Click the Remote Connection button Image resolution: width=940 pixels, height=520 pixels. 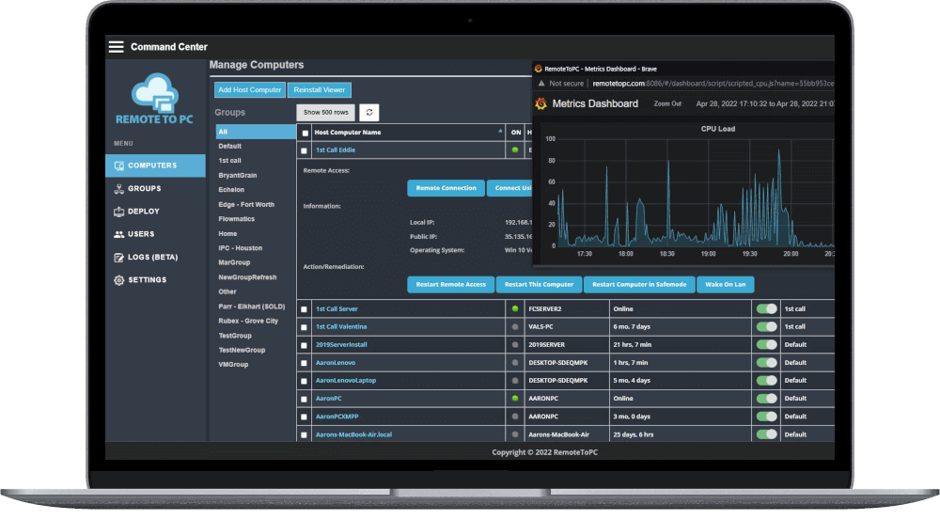446,188
